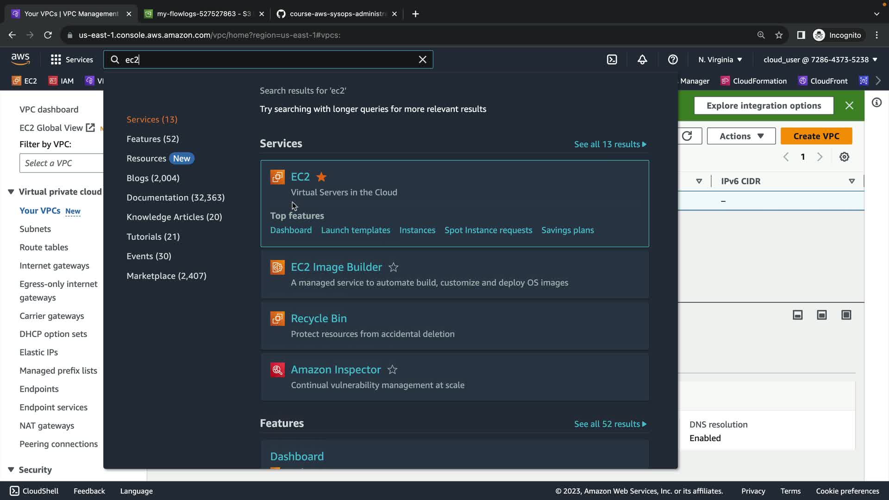Image resolution: width=889 pixels, height=500 pixels.
Task: Refresh the VPC list
Action: (x=687, y=136)
